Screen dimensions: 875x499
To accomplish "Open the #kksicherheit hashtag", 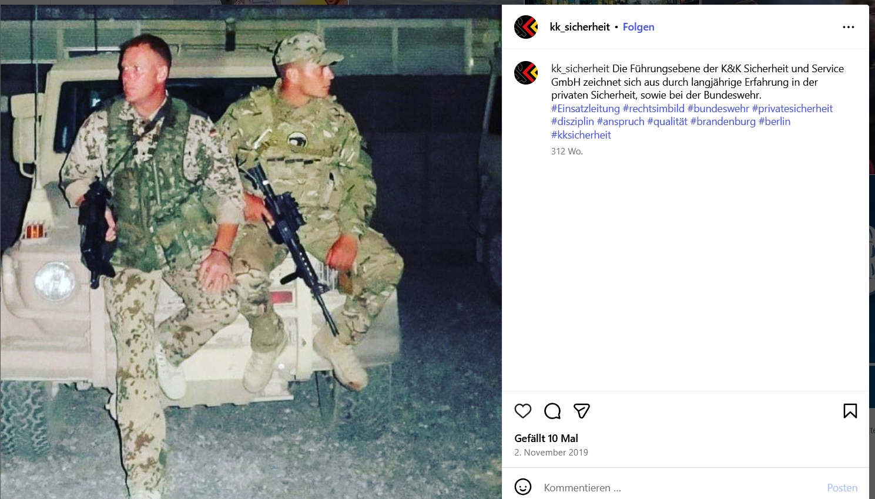I will pos(581,135).
